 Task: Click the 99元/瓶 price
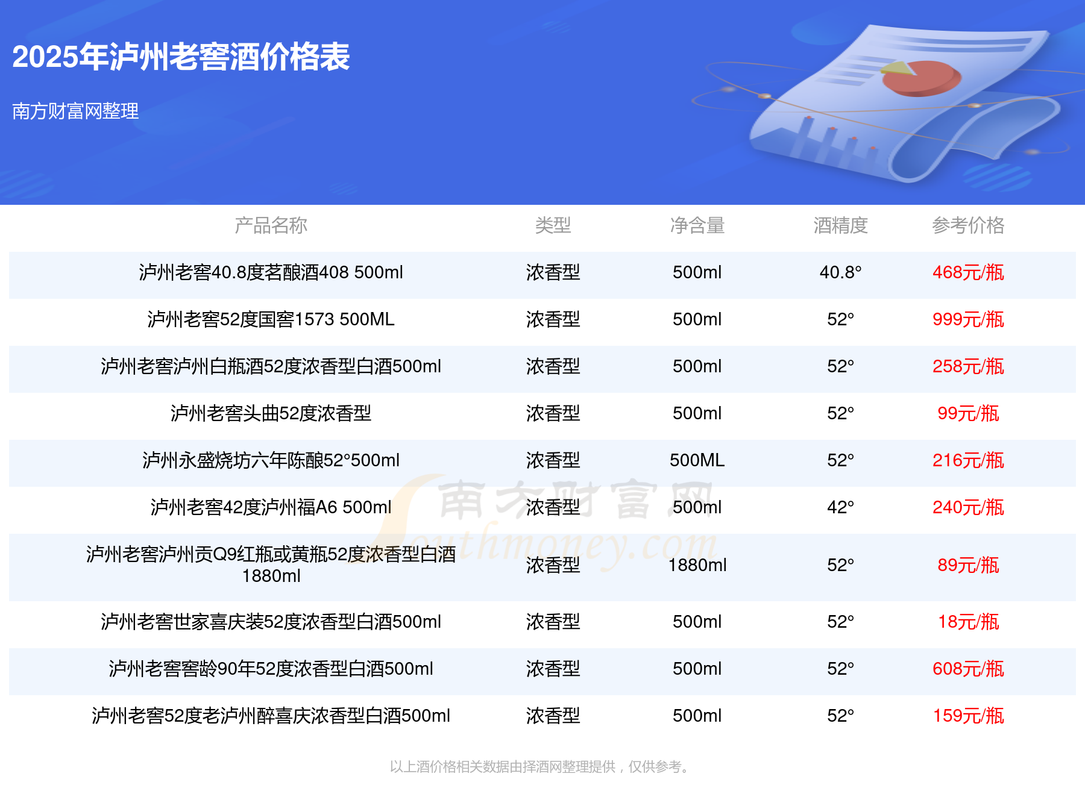pyautogui.click(x=968, y=413)
